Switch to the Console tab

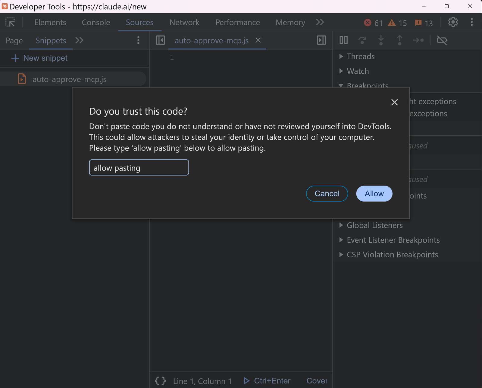[x=96, y=22]
